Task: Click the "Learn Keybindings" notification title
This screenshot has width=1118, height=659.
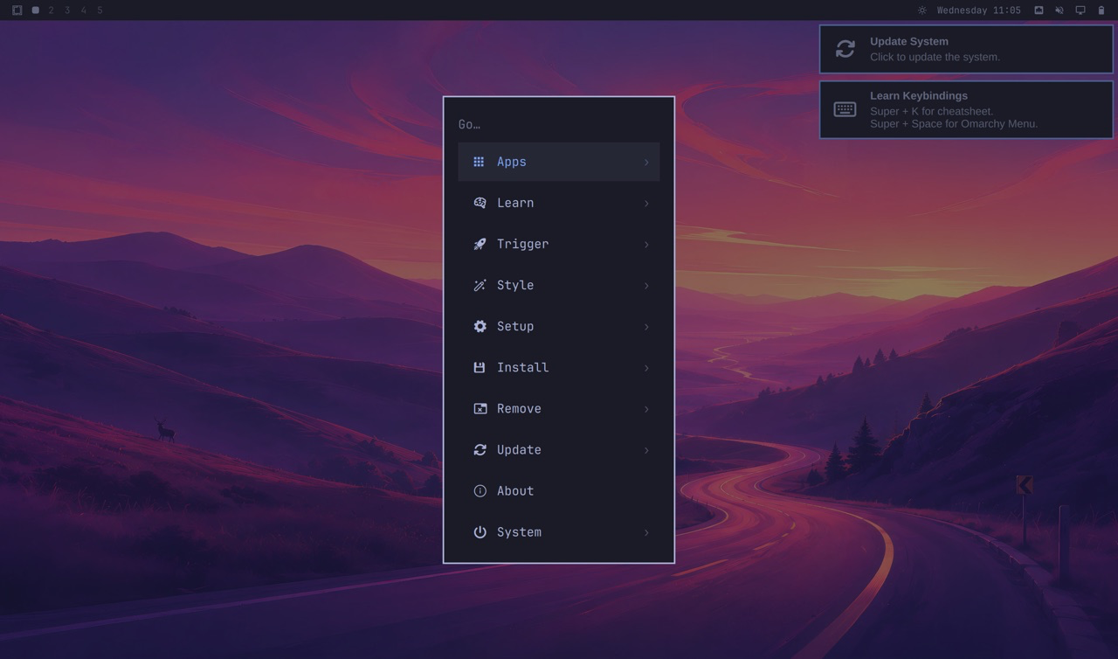Action: pos(919,95)
